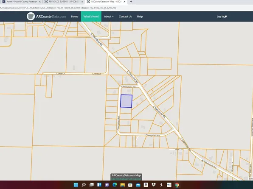Click the ARCountyData.com Map label
The width and height of the screenshot is (253, 189).
[126, 175]
